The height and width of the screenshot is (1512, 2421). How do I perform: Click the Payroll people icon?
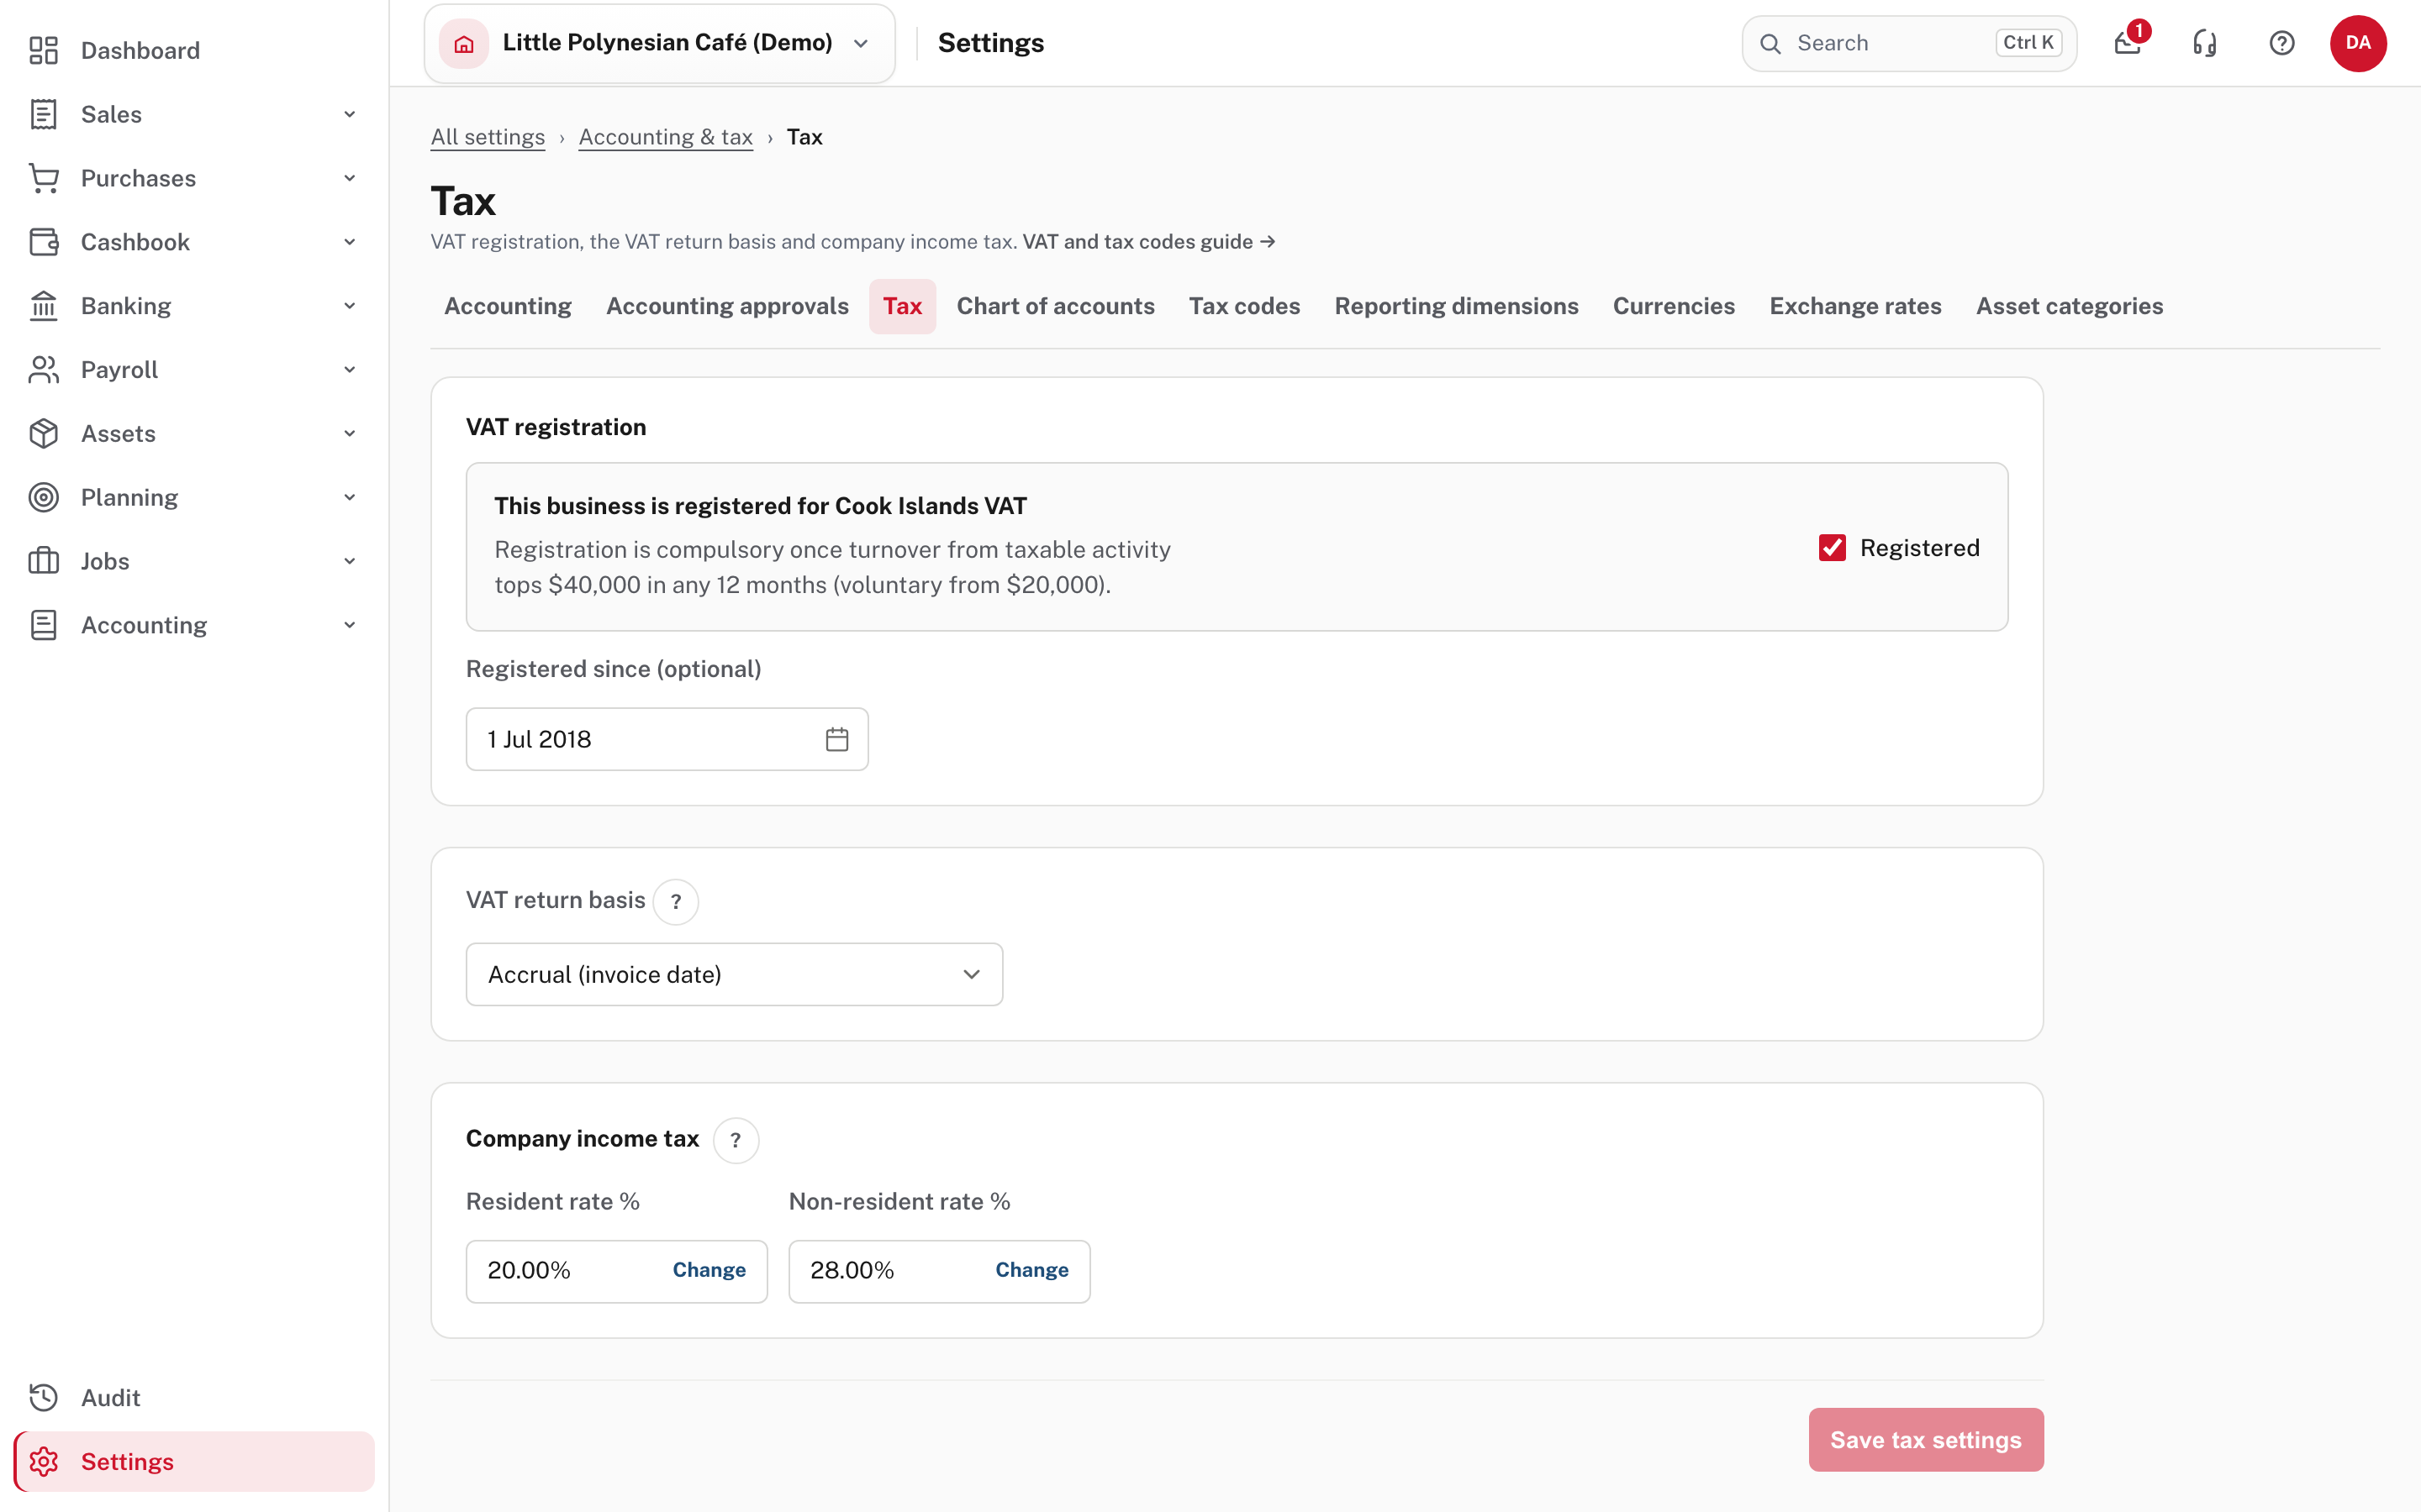43,370
